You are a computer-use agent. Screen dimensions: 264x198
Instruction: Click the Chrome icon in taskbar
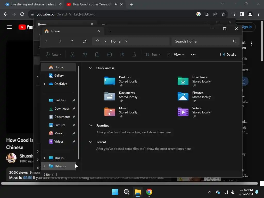tap(149, 192)
